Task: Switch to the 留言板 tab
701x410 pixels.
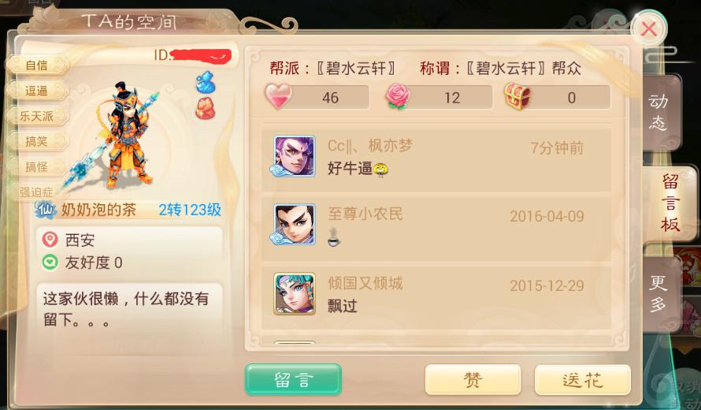Action: click(669, 203)
